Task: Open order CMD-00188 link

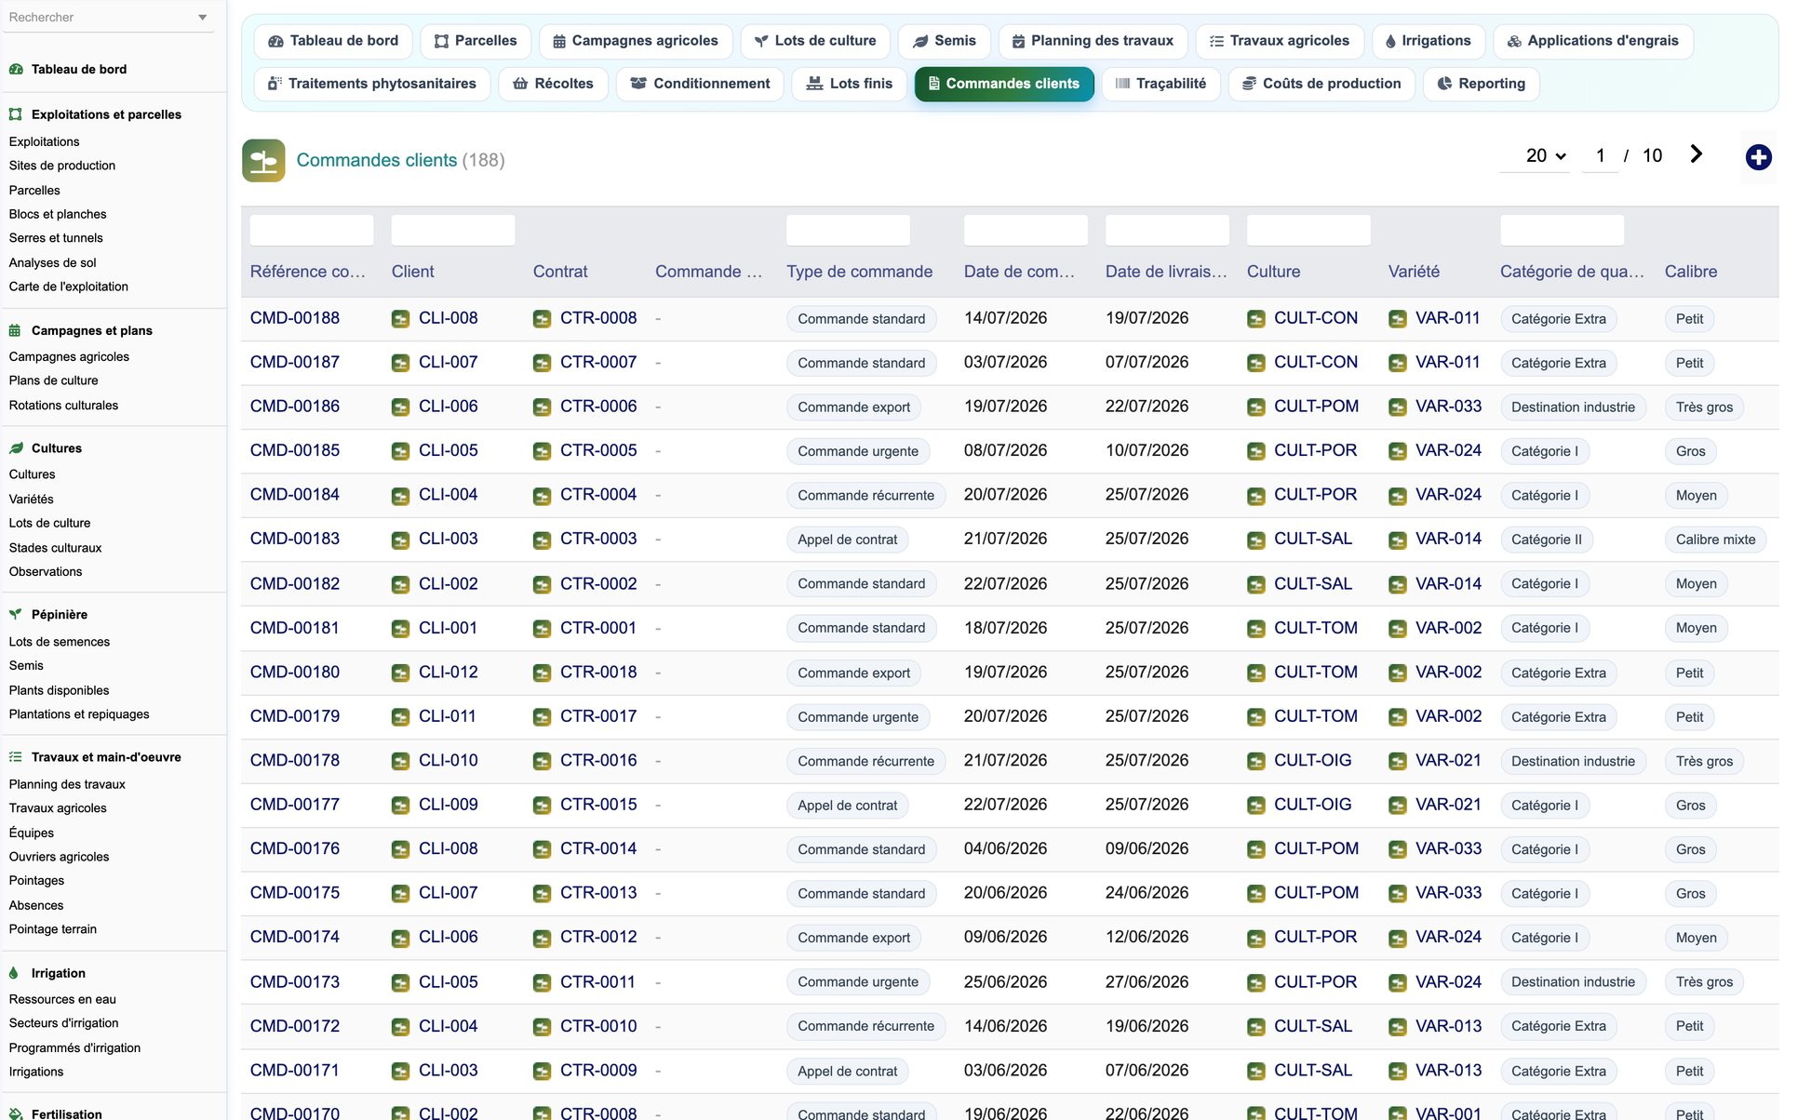Action: click(x=295, y=318)
